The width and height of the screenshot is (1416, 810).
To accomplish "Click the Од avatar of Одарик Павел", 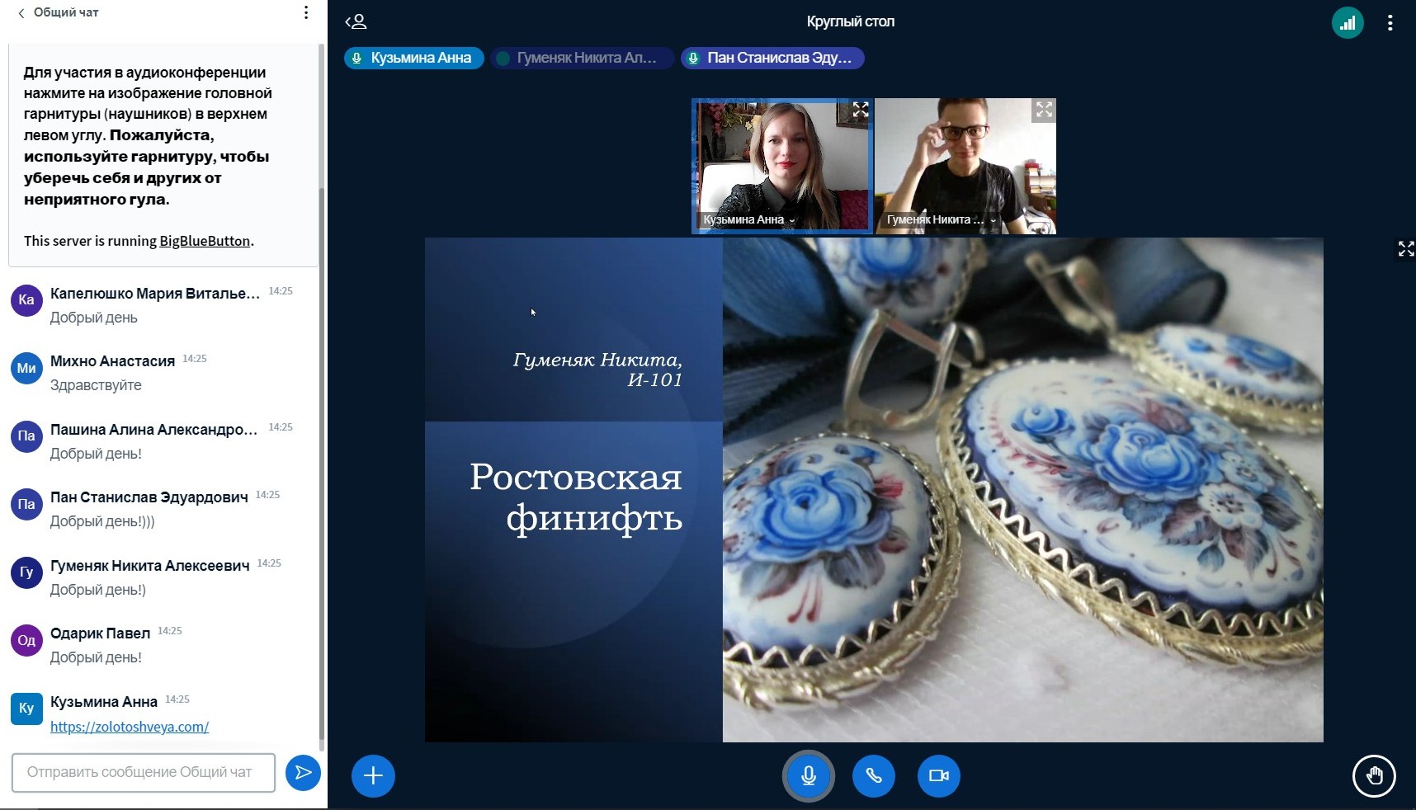I will [26, 641].
